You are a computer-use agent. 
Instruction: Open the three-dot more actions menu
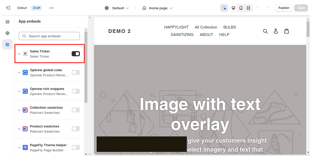[x=52, y=8]
